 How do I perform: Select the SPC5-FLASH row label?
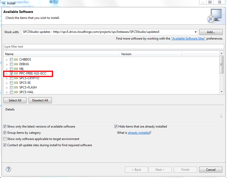pos(28,87)
